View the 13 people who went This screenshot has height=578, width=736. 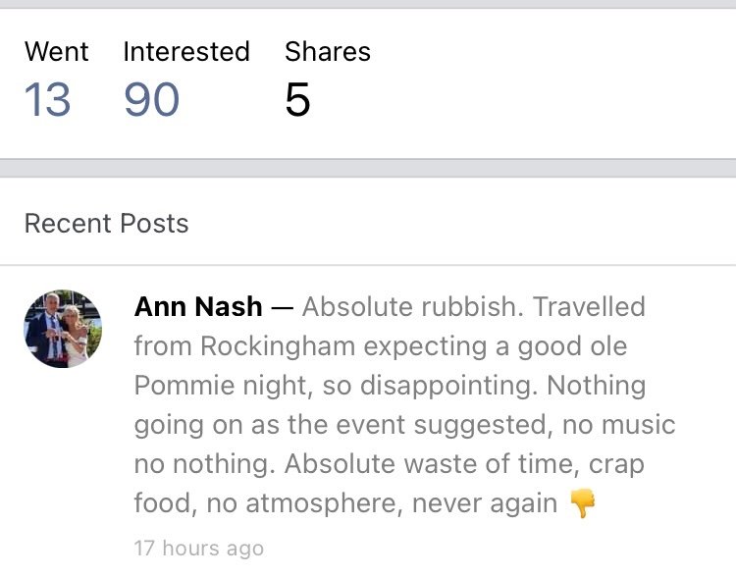47,100
